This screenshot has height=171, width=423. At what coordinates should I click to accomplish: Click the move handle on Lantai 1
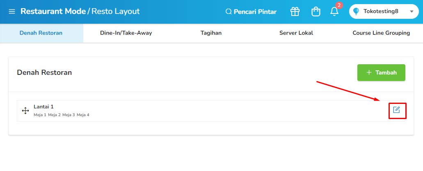(x=25, y=111)
